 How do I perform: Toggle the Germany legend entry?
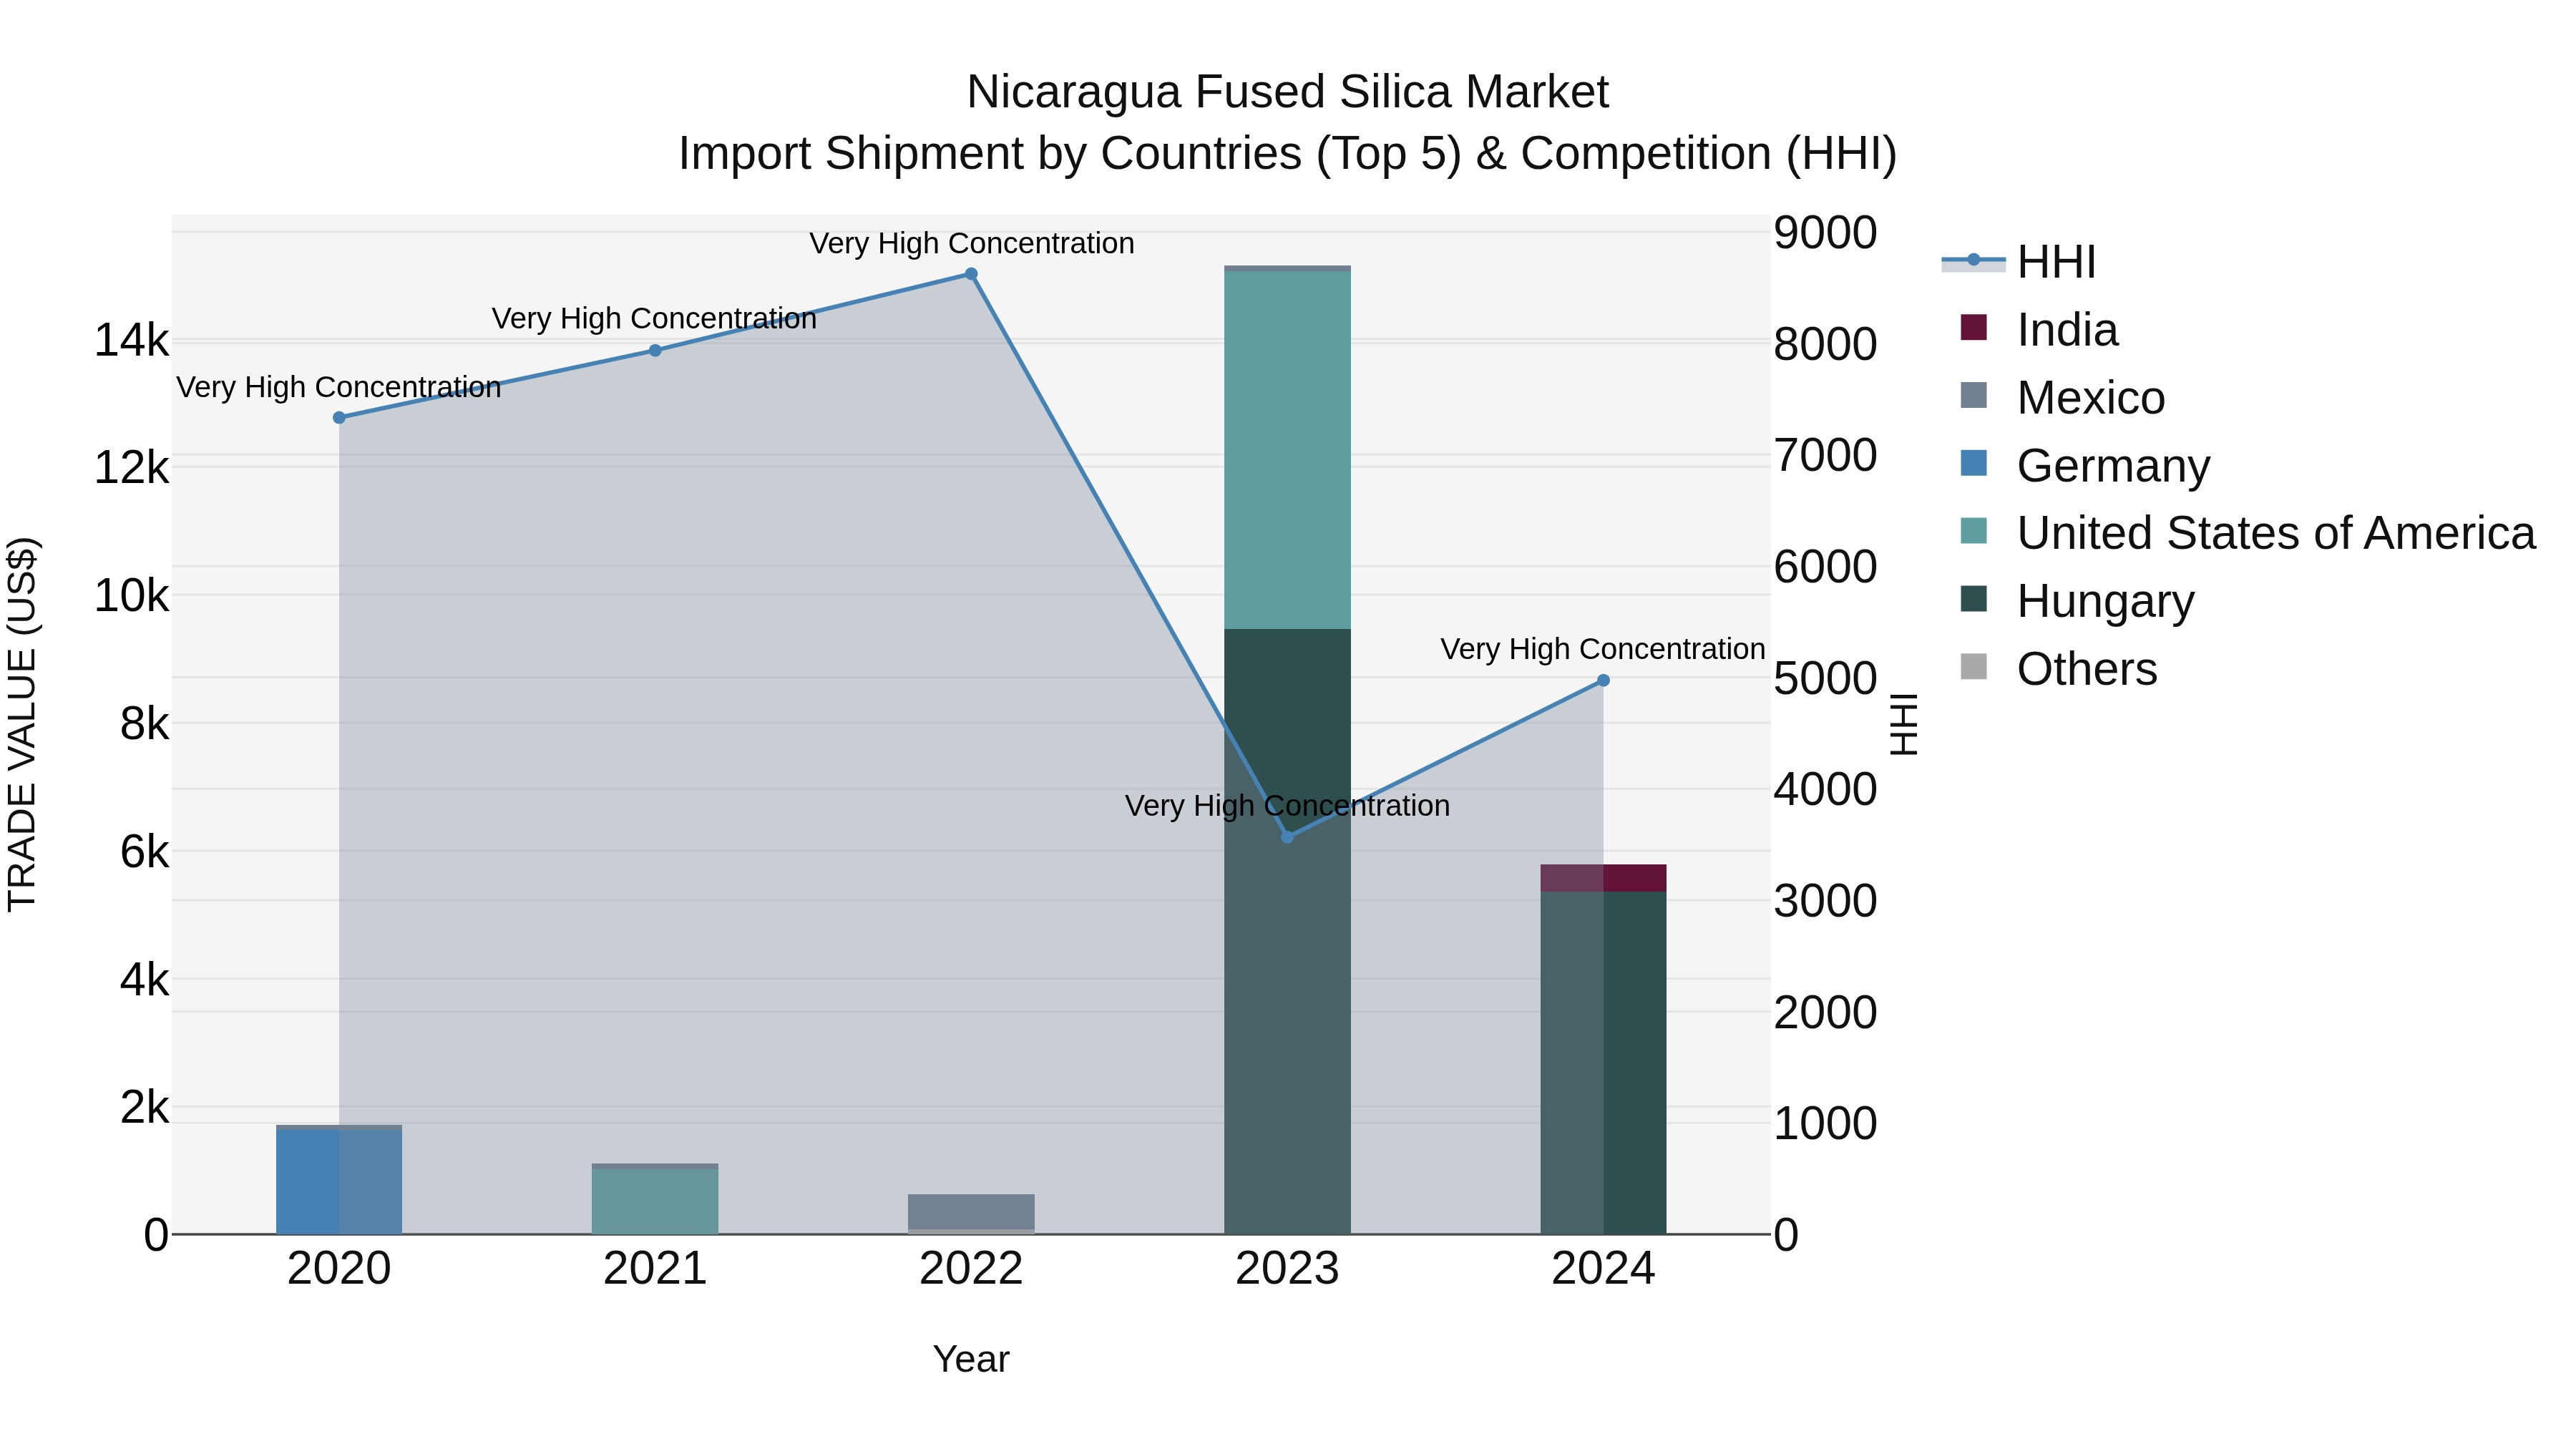point(2085,466)
